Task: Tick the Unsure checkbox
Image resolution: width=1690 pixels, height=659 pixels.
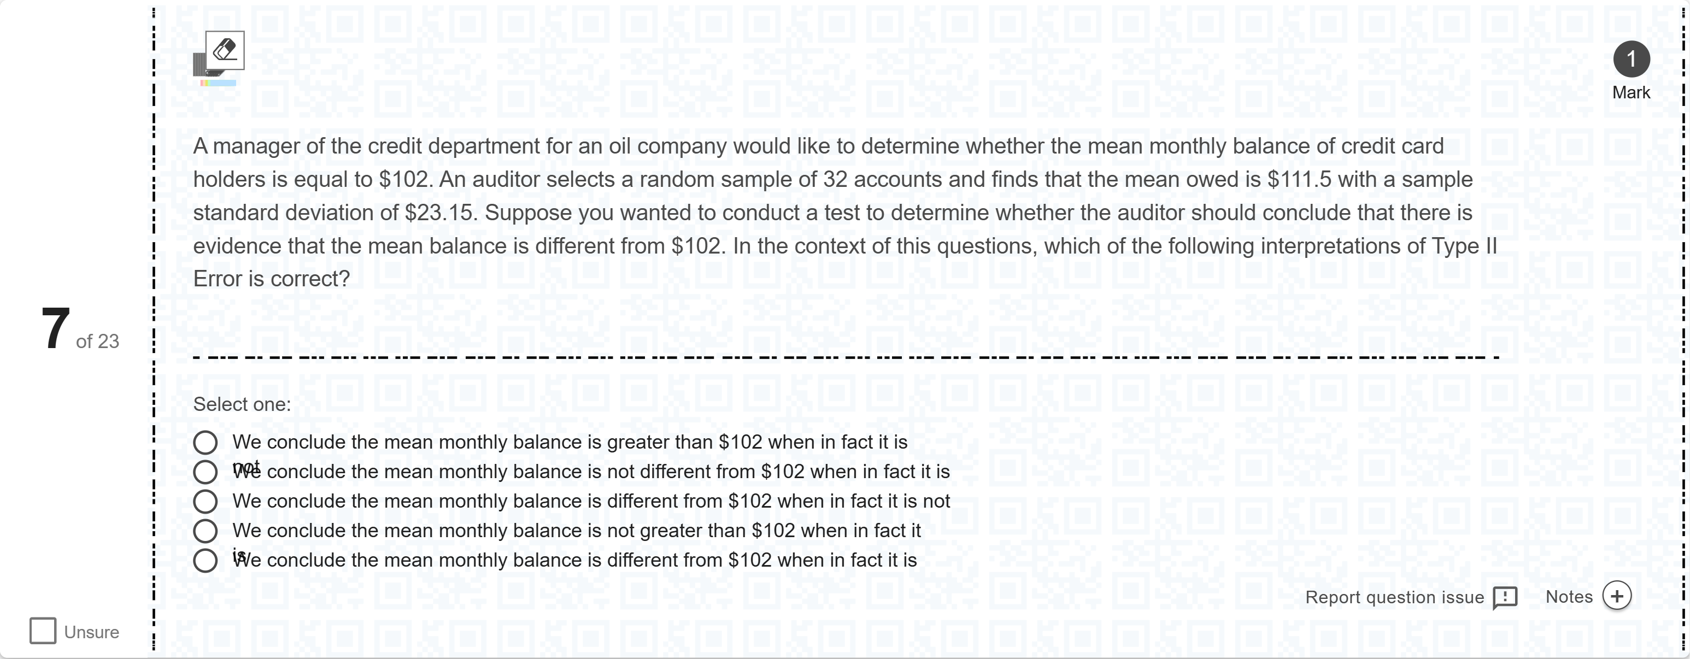Action: point(43,631)
